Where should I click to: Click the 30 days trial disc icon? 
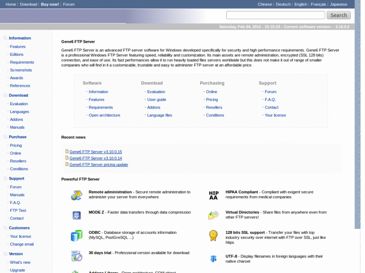point(77,256)
